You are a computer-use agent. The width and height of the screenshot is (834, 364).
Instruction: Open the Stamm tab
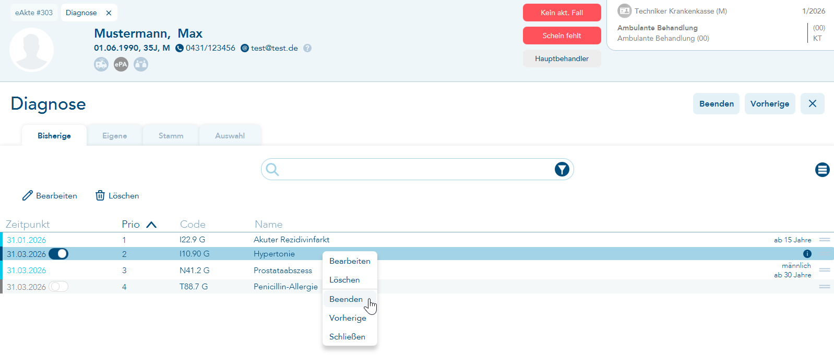(x=171, y=136)
